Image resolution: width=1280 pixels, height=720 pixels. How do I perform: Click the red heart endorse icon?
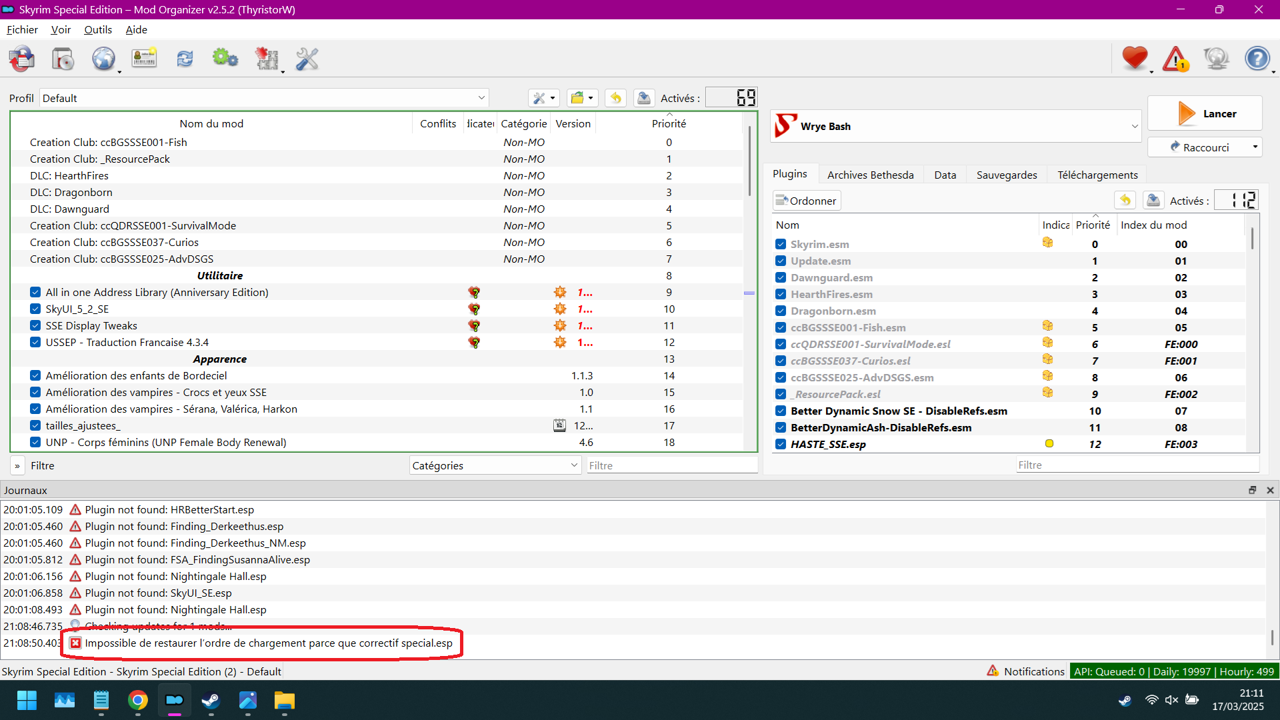coord(1135,59)
